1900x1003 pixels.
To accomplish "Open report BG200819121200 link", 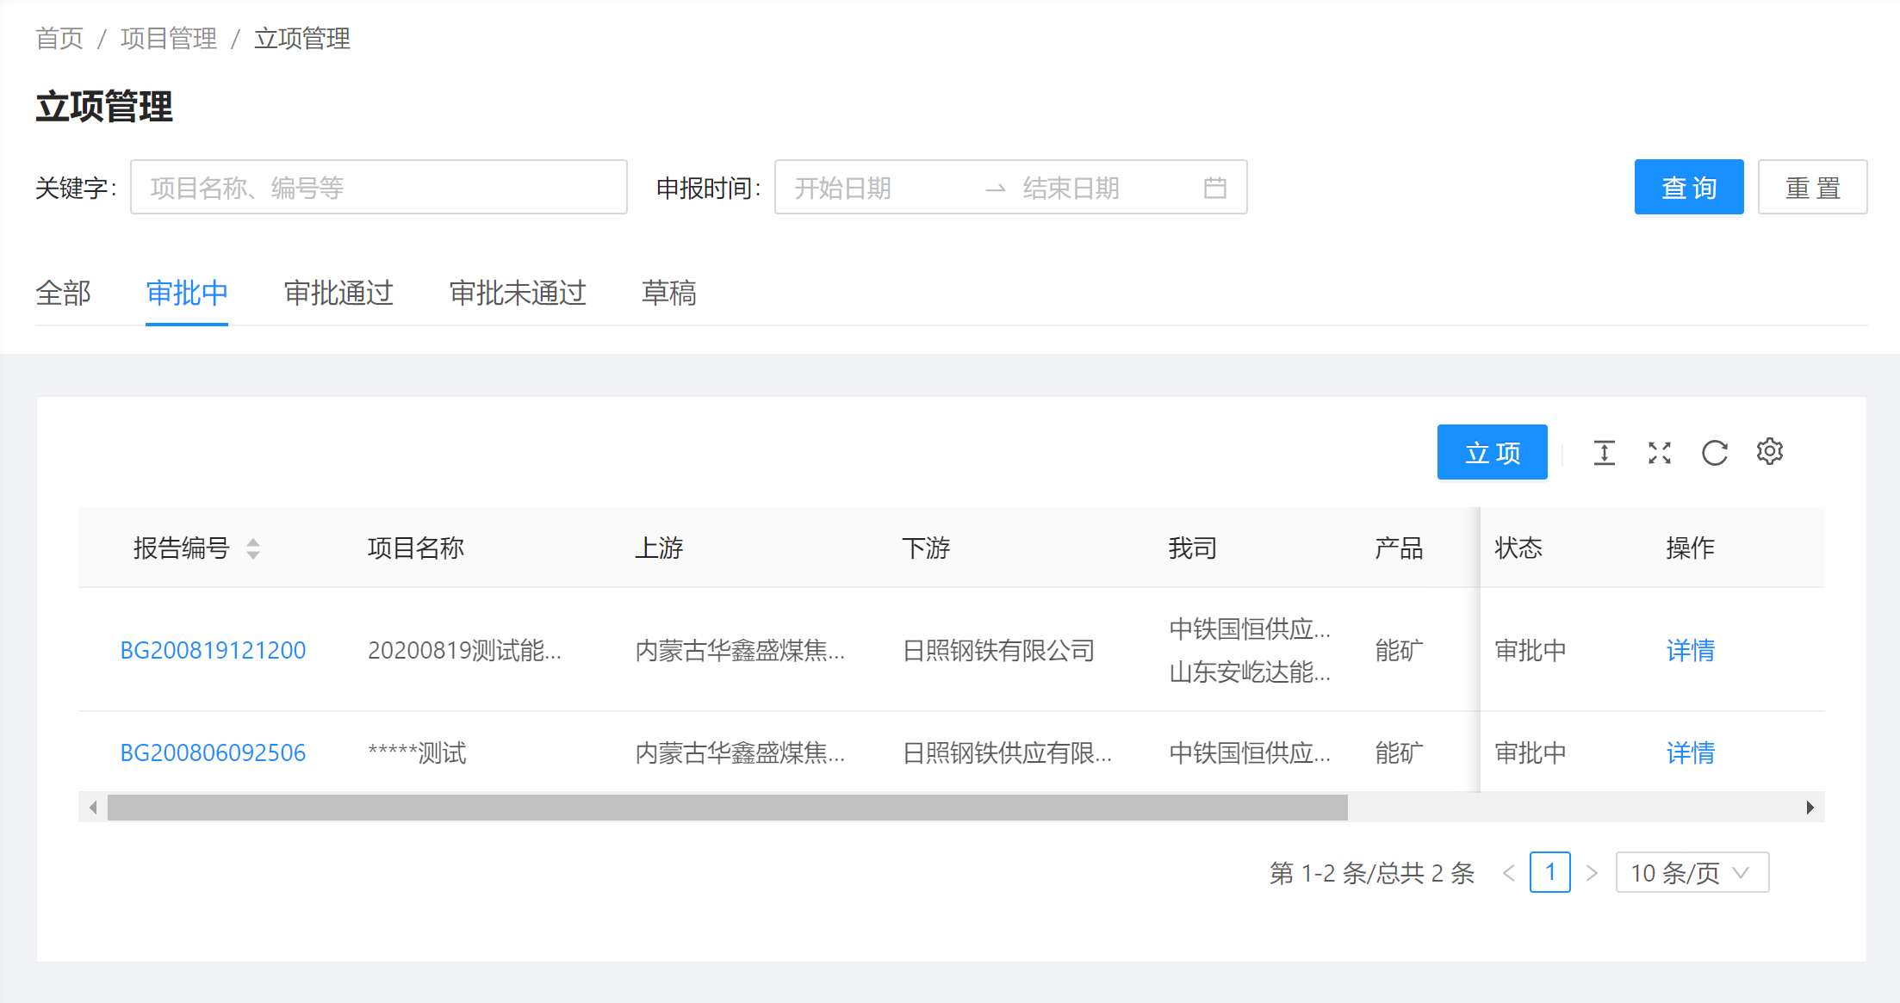I will pos(213,651).
